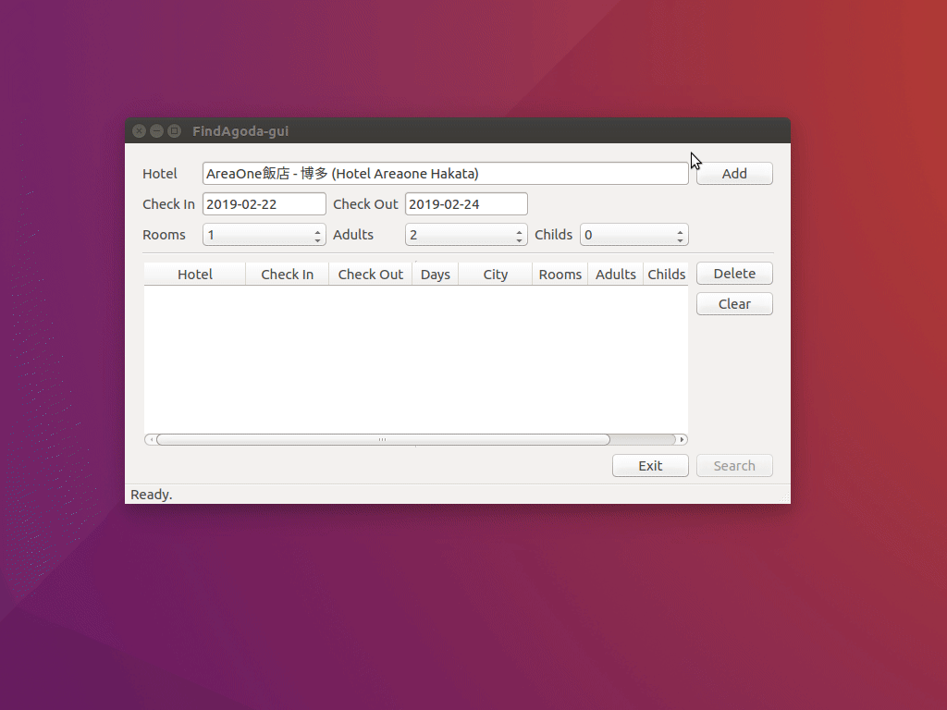Click the scrollbar right arrow

click(x=683, y=440)
